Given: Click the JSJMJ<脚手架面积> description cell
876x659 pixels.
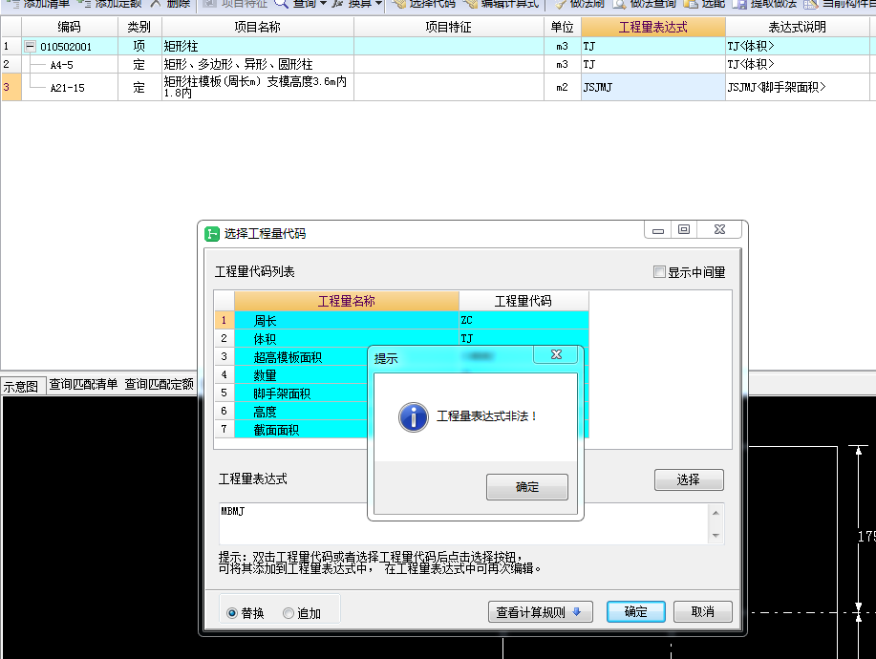Looking at the screenshot, I should (x=798, y=87).
